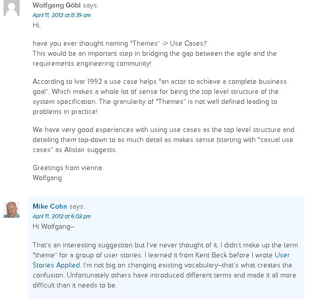Screen dimensions: 311x299
Task: Click Wolfgang Göbl's default avatar icon
Action: coord(12,8)
